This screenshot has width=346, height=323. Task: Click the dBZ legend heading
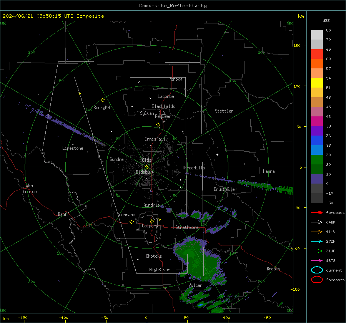tap(326, 20)
